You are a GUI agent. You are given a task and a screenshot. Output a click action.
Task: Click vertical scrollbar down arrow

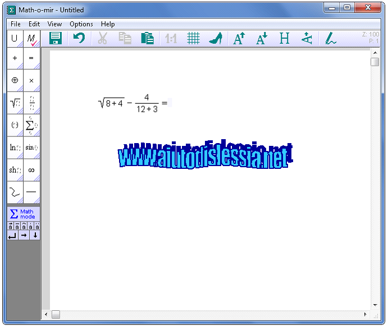(x=375, y=305)
